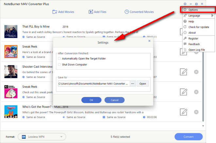Select Check for Update menu entry
The image size is (216, 143).
[199, 27]
